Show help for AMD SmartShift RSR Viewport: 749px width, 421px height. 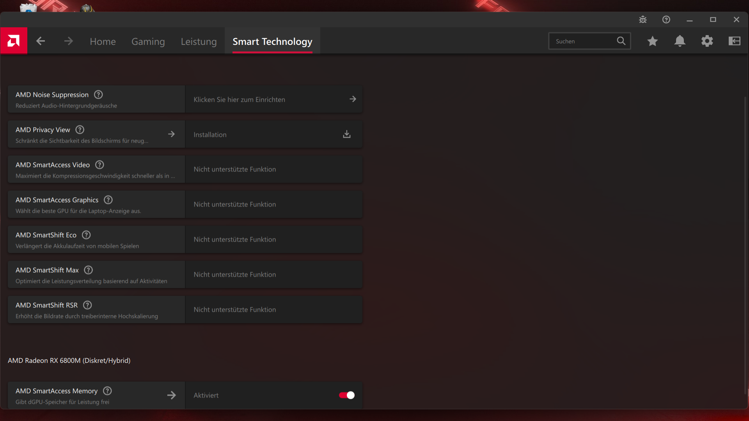[x=87, y=305]
